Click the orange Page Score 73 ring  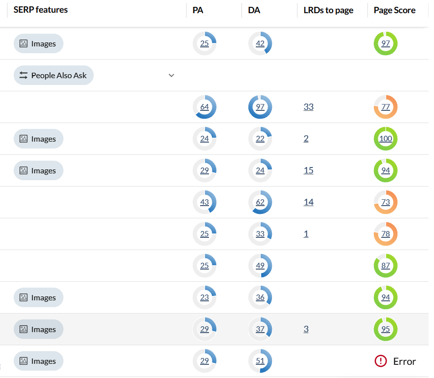pyautogui.click(x=386, y=203)
